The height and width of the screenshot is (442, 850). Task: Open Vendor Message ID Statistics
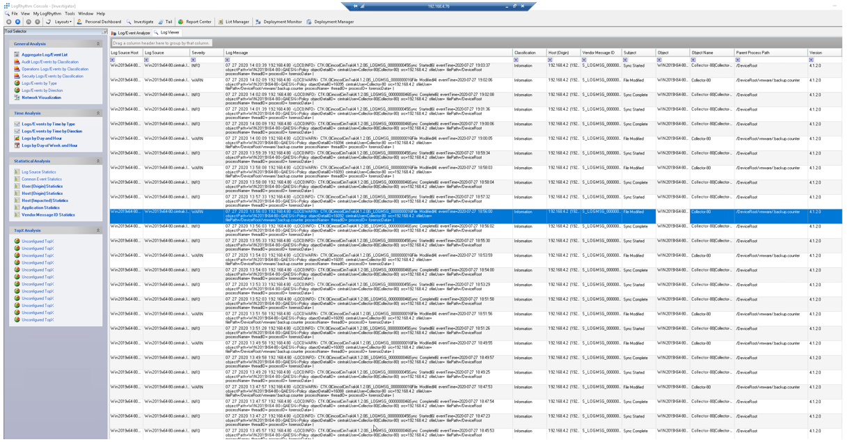coord(48,214)
